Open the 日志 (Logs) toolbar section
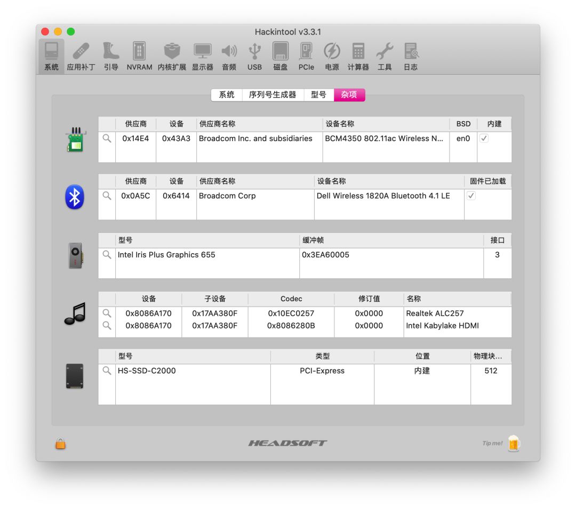576x509 pixels. 411,56
